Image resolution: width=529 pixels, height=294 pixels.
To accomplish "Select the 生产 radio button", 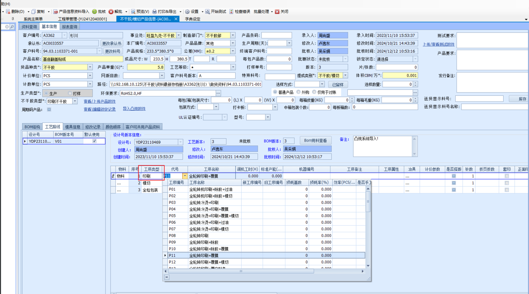I will [46, 93].
